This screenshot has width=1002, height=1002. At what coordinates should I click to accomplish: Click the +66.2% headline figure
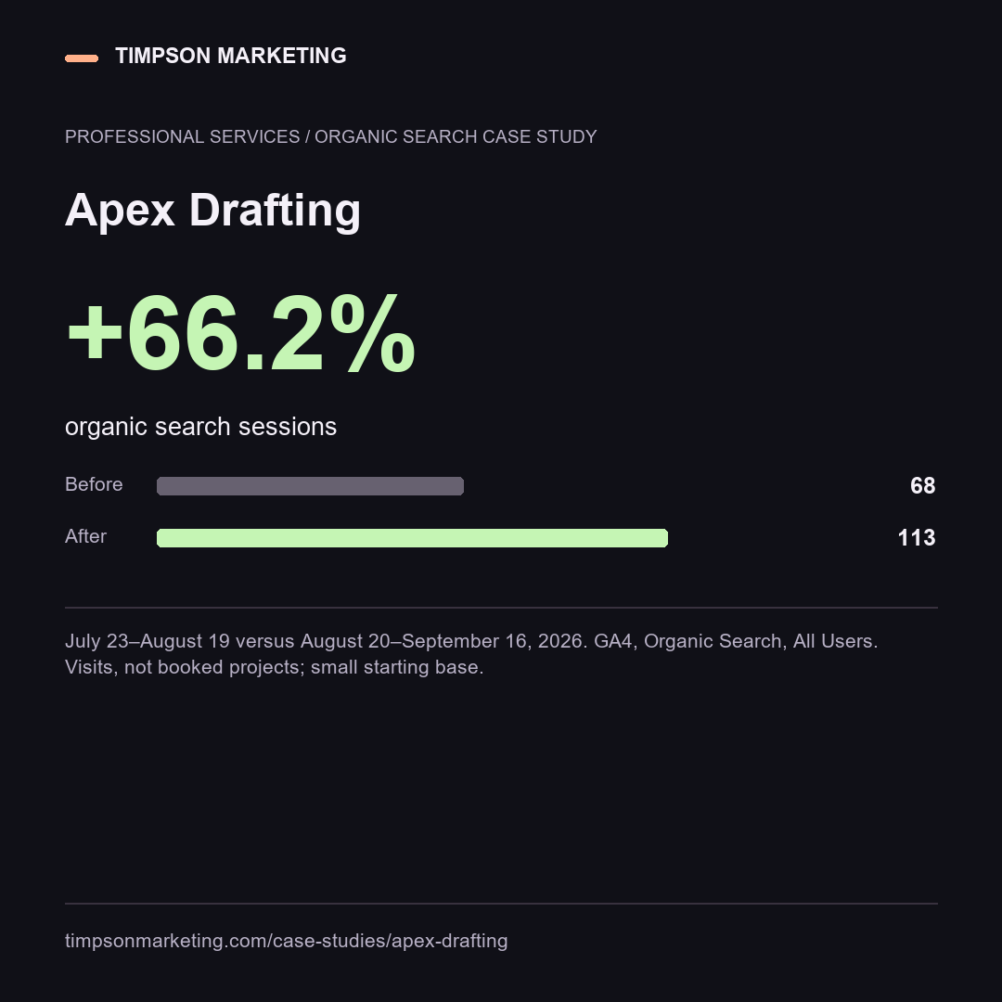point(241,333)
